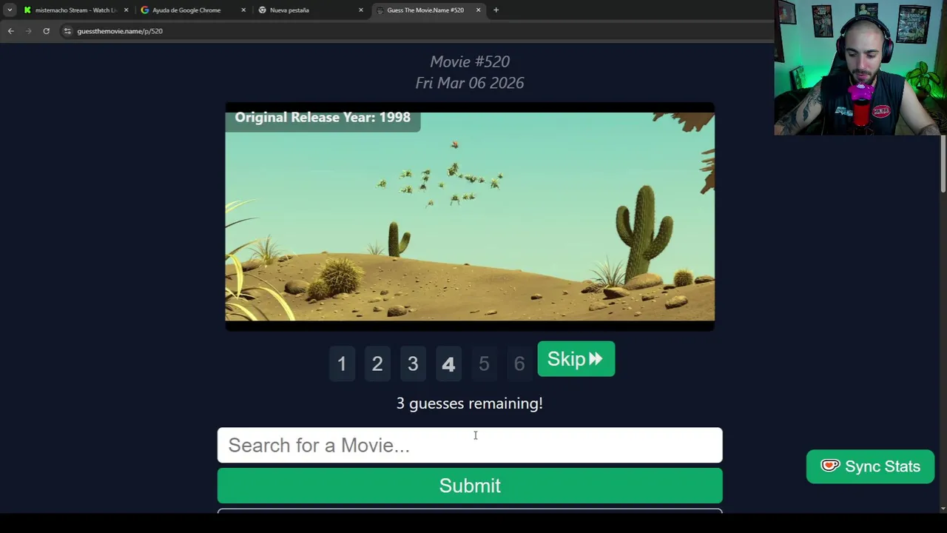Close the Ayuda de Google Chrome tab

click(x=243, y=10)
